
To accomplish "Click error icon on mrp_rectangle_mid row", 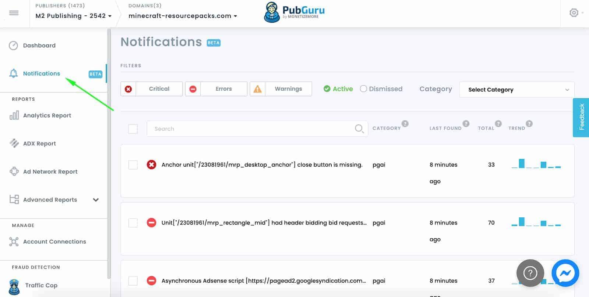I will [x=151, y=222].
